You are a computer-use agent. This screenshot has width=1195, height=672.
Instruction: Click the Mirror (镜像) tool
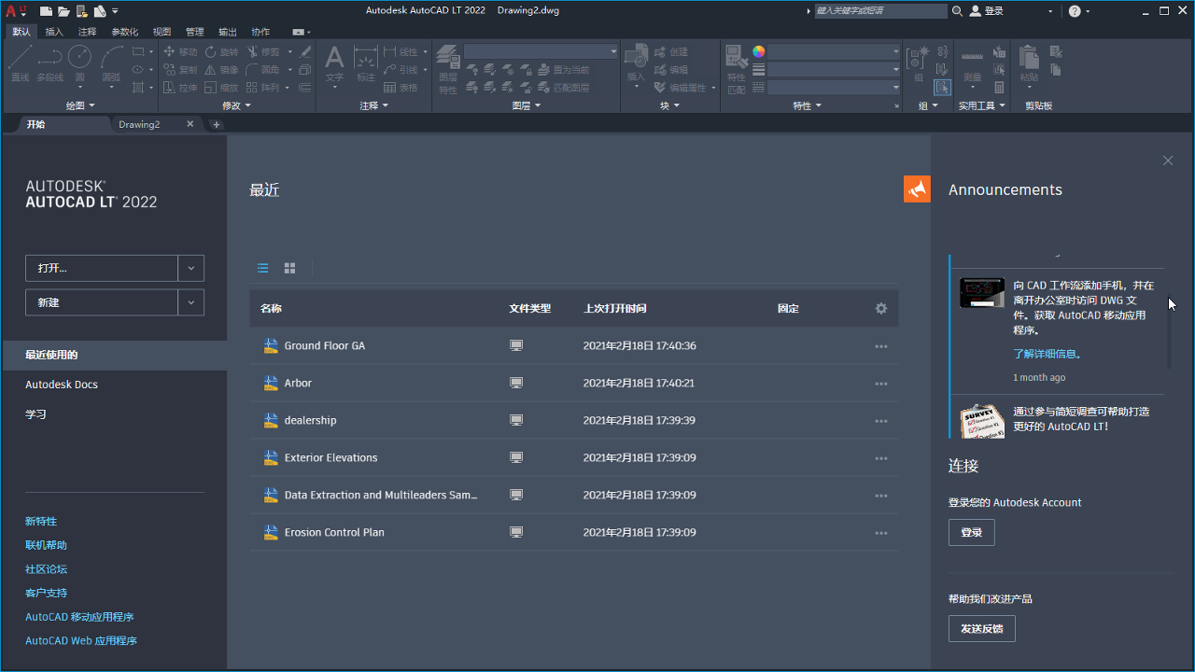click(x=222, y=70)
